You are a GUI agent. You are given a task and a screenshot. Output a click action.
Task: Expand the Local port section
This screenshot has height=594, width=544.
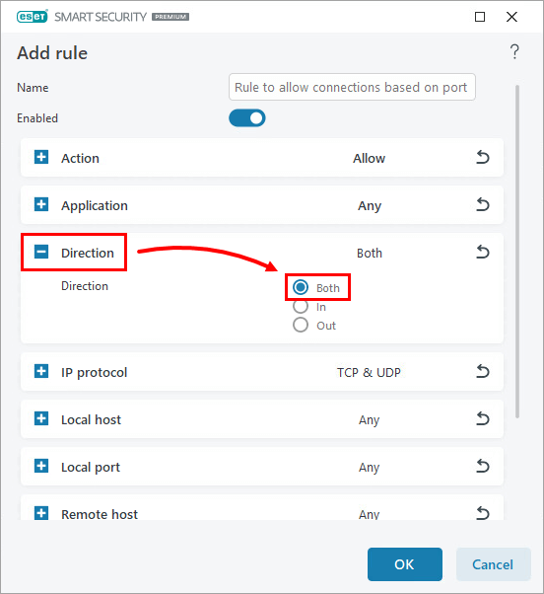point(41,466)
